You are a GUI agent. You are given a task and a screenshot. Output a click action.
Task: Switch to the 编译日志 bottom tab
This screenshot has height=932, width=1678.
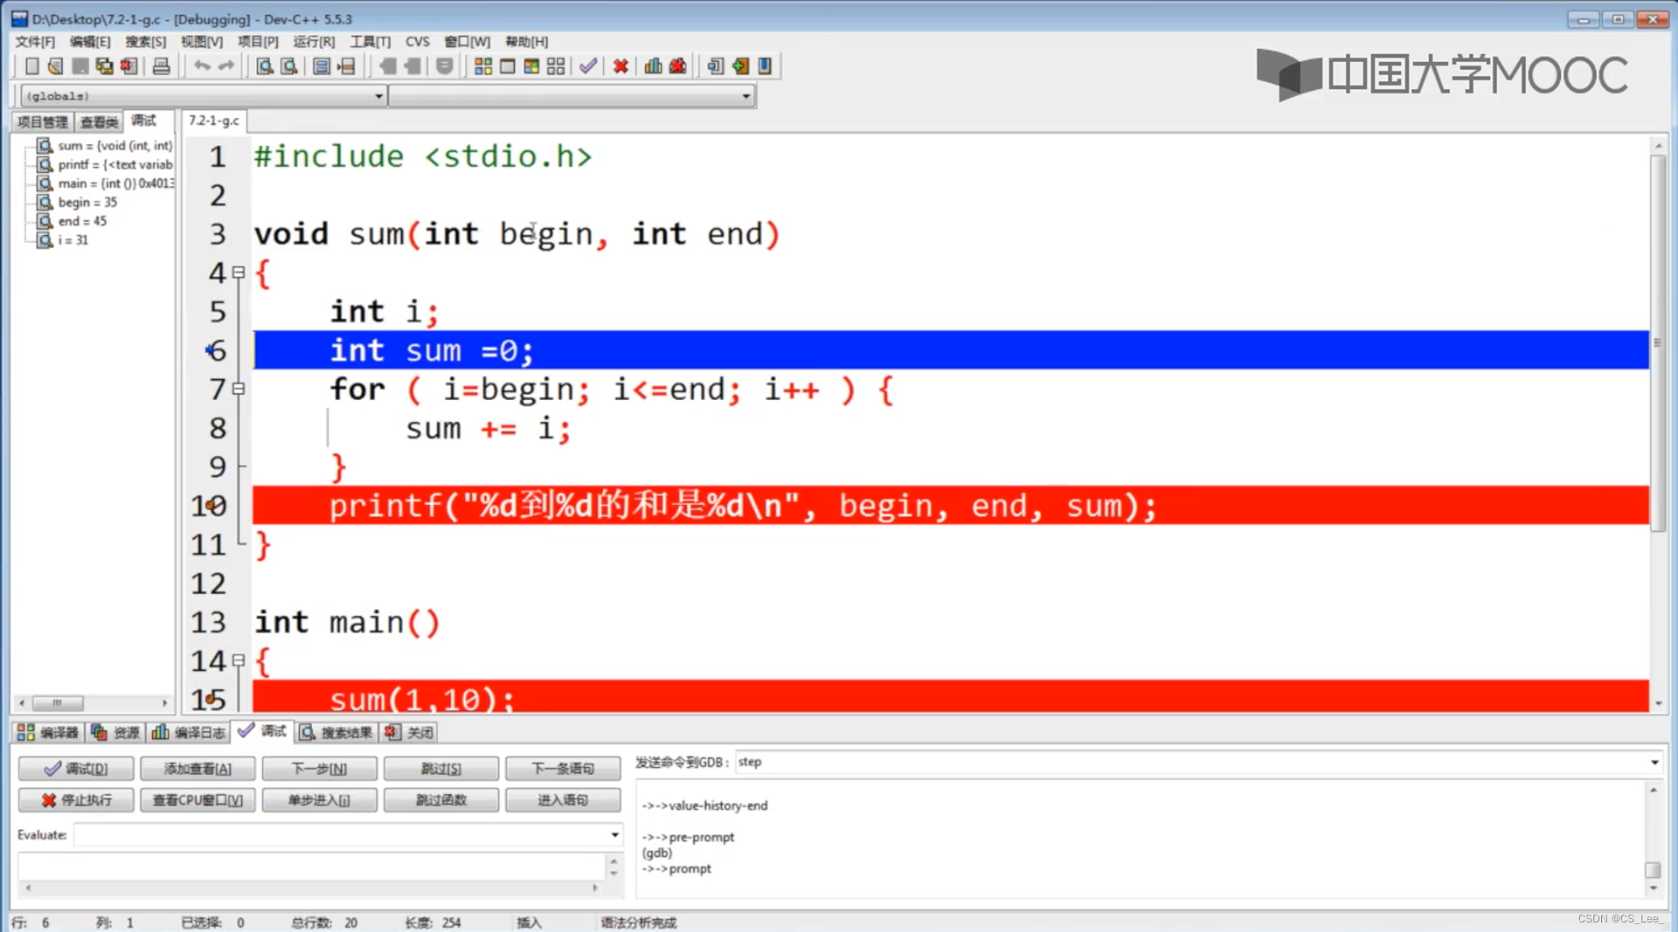point(190,732)
